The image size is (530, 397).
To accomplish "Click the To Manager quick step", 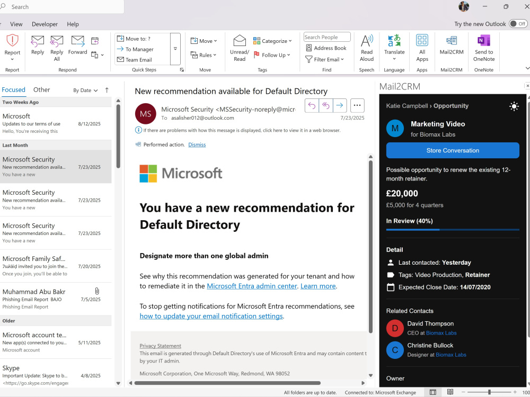I will pos(136,49).
